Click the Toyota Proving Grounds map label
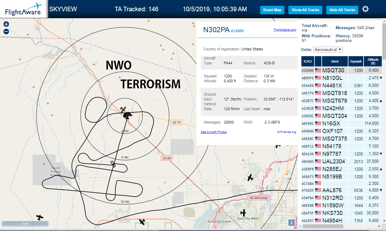 tap(55, 172)
